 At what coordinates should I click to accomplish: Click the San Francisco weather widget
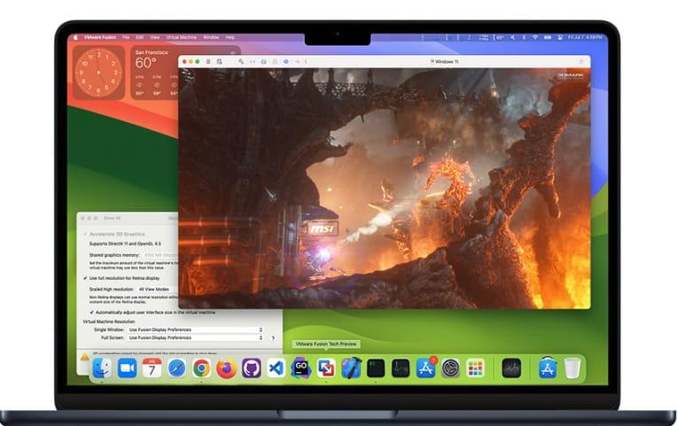pos(155,73)
